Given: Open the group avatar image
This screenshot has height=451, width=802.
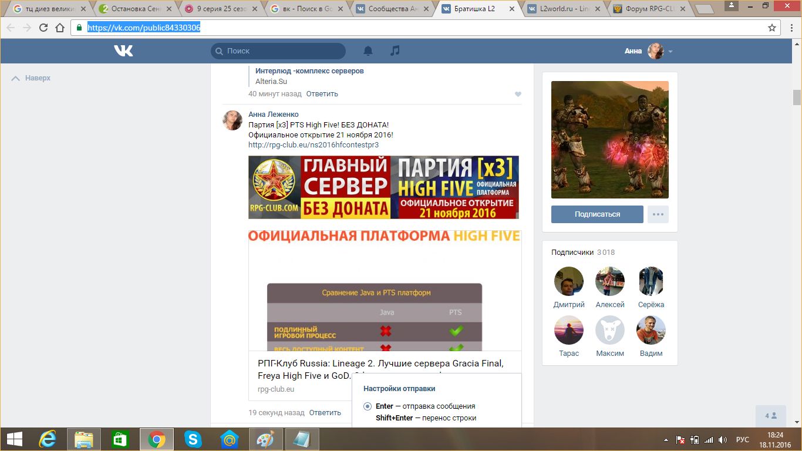Looking at the screenshot, I should (610, 140).
